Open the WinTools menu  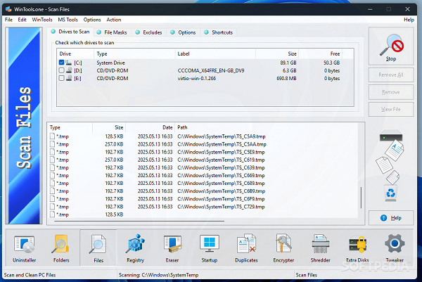tap(42, 20)
